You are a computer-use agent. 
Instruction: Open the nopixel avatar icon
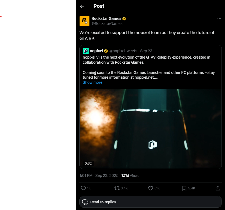click(x=86, y=51)
